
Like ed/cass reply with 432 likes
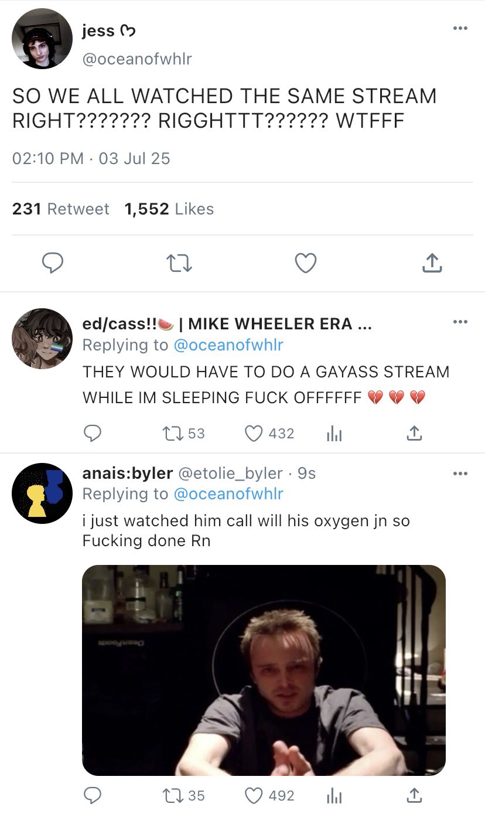tap(253, 433)
